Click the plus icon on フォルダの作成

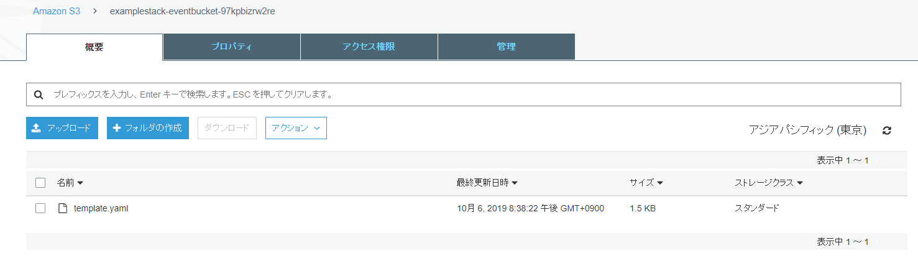[116, 128]
